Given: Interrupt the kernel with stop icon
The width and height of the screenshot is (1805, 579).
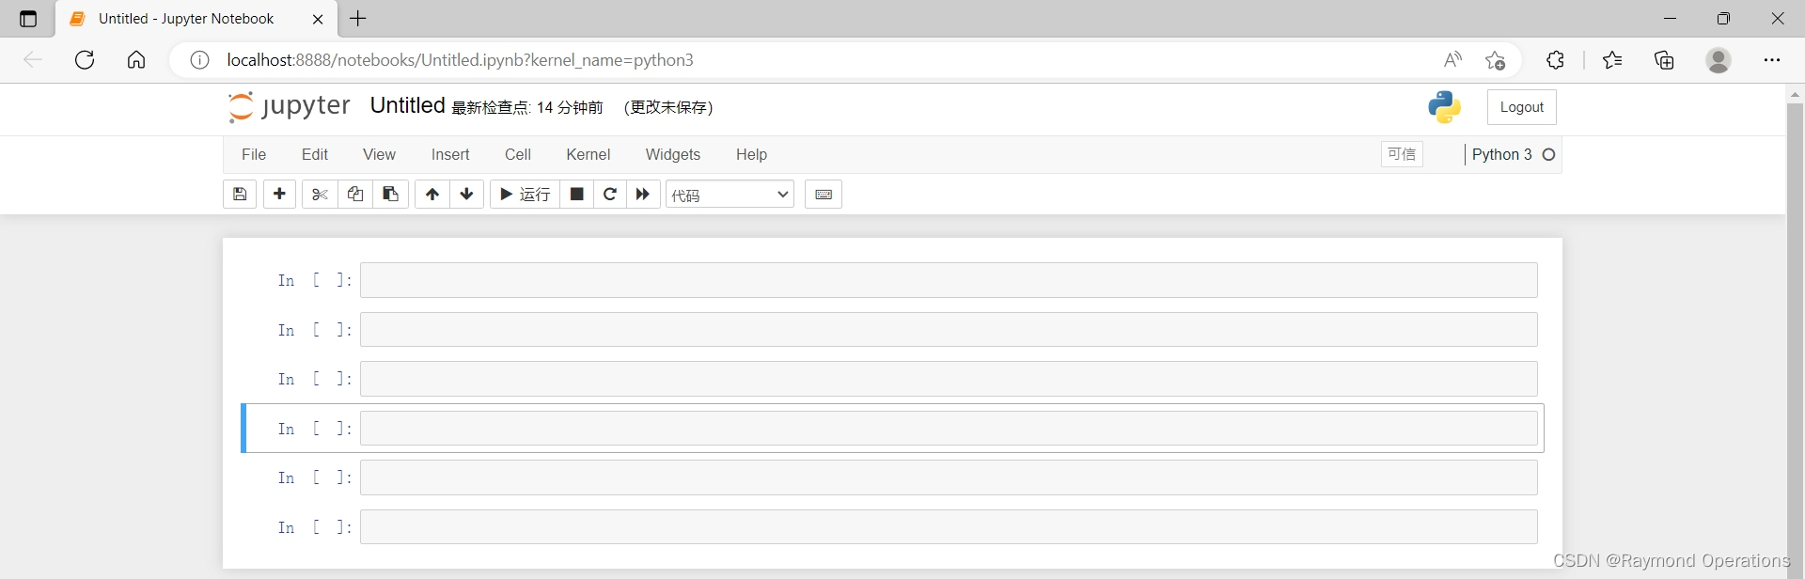Looking at the screenshot, I should point(577,195).
